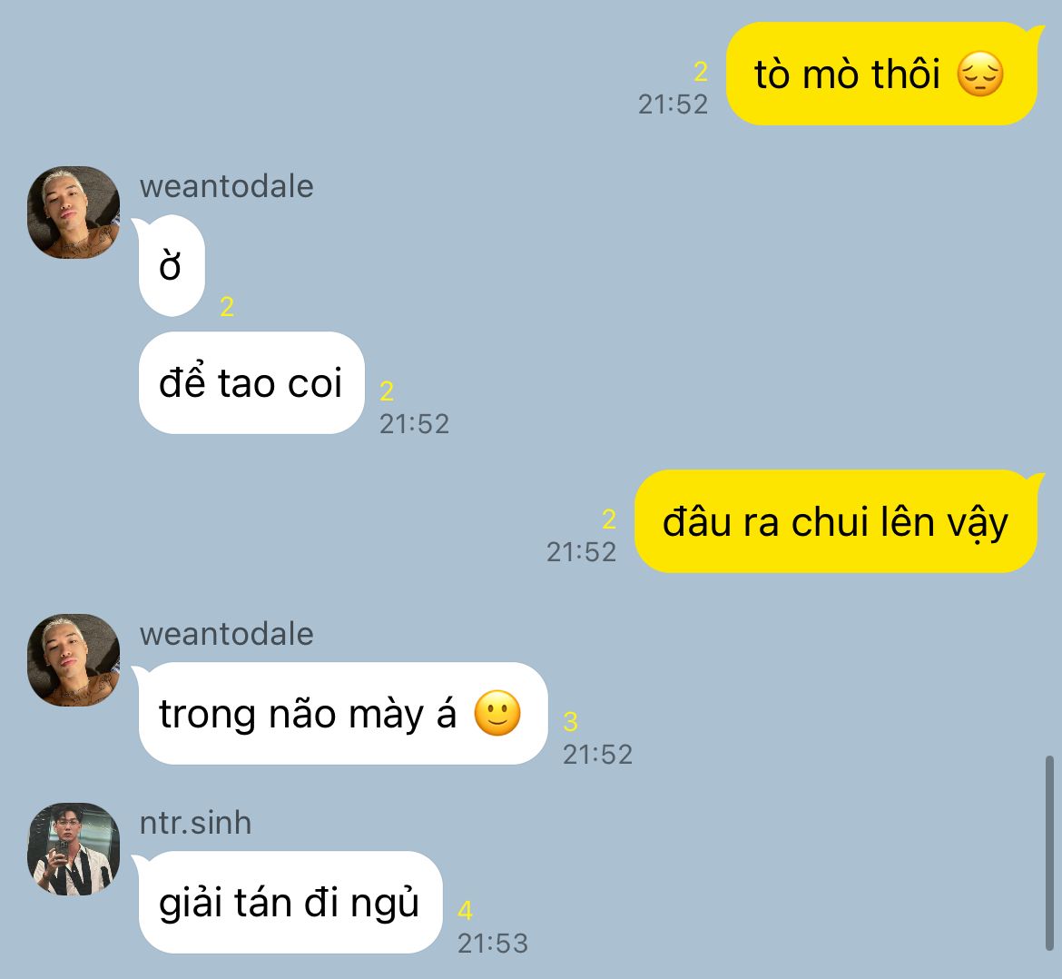
Task: Open ntr.sinh's profile picture
Action: click(x=74, y=849)
